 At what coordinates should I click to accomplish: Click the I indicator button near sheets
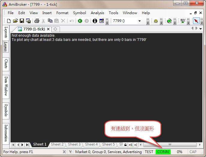click(136, 145)
